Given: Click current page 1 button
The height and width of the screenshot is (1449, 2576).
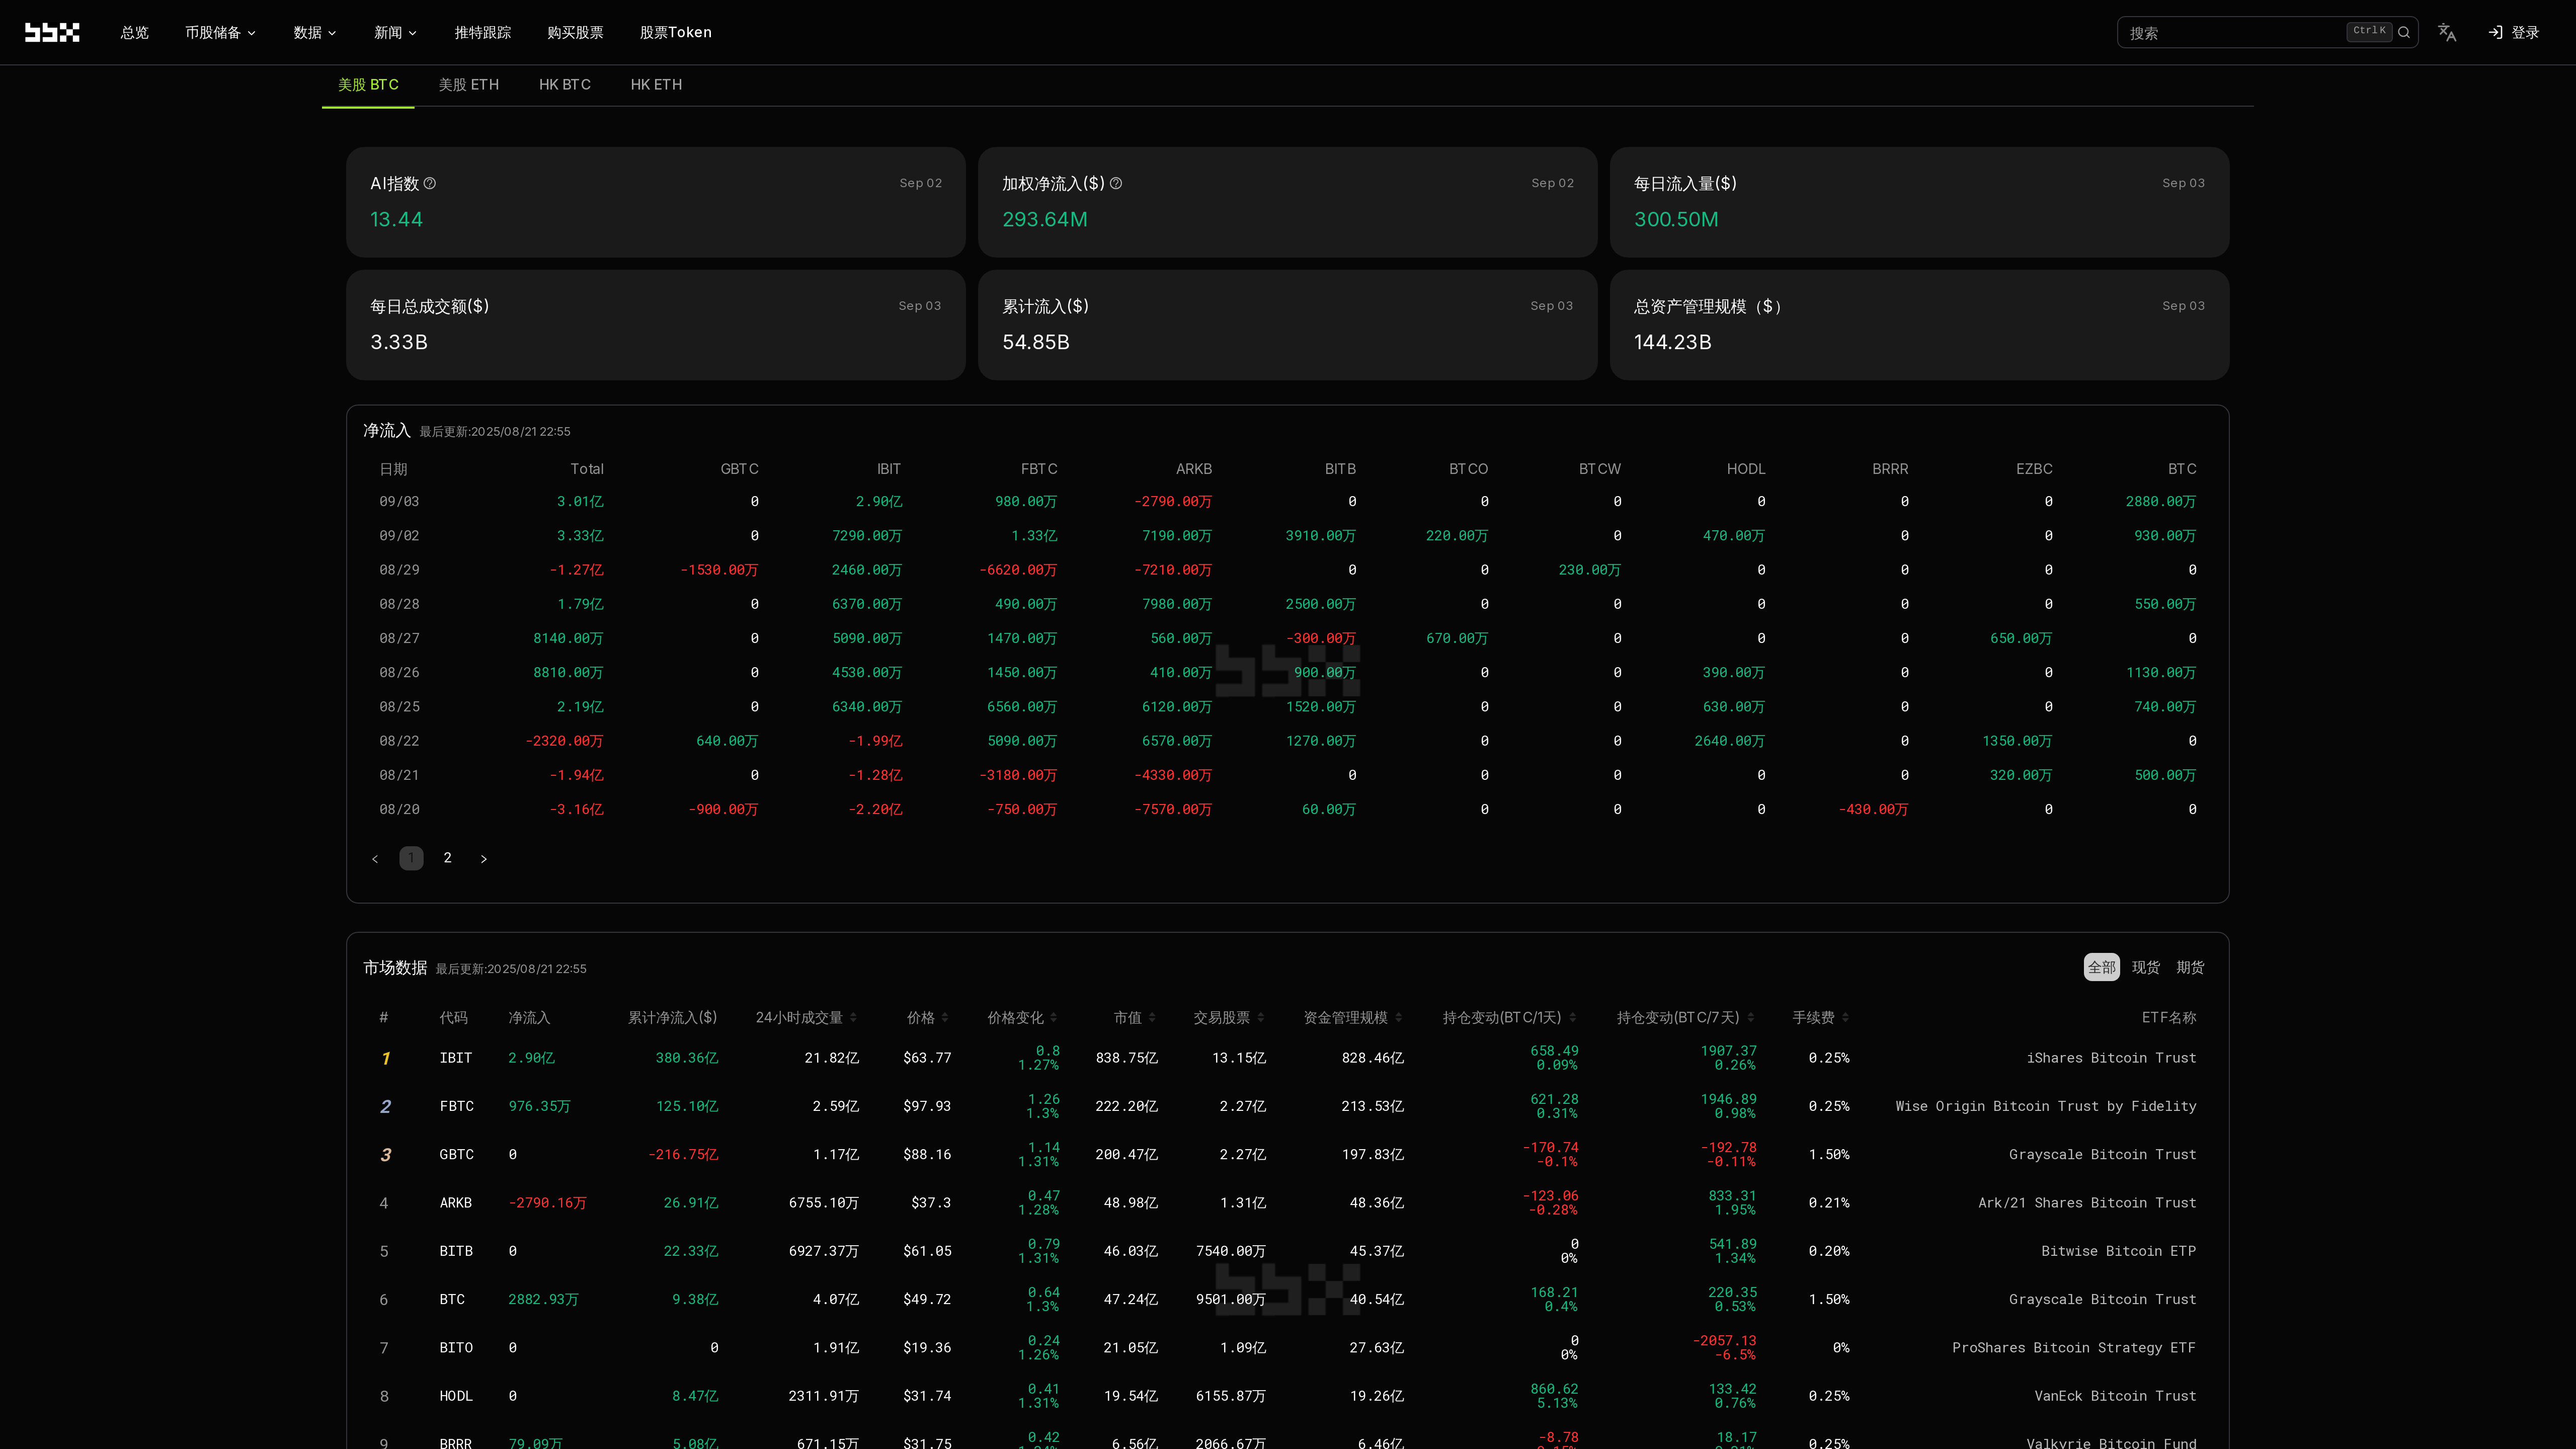Looking at the screenshot, I should point(411,858).
